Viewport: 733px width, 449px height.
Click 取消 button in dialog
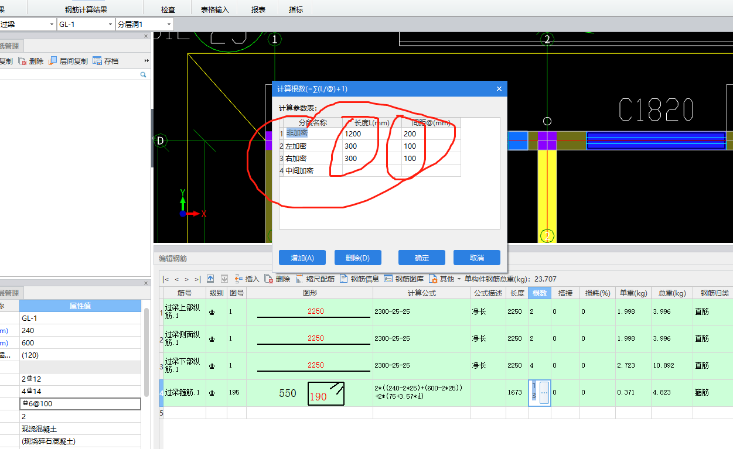pyautogui.click(x=477, y=258)
